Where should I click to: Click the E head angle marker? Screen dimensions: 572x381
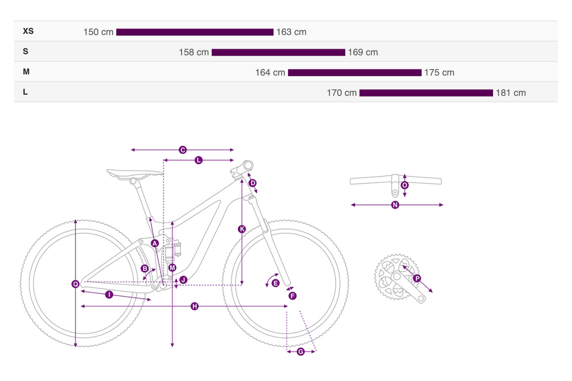click(x=275, y=283)
